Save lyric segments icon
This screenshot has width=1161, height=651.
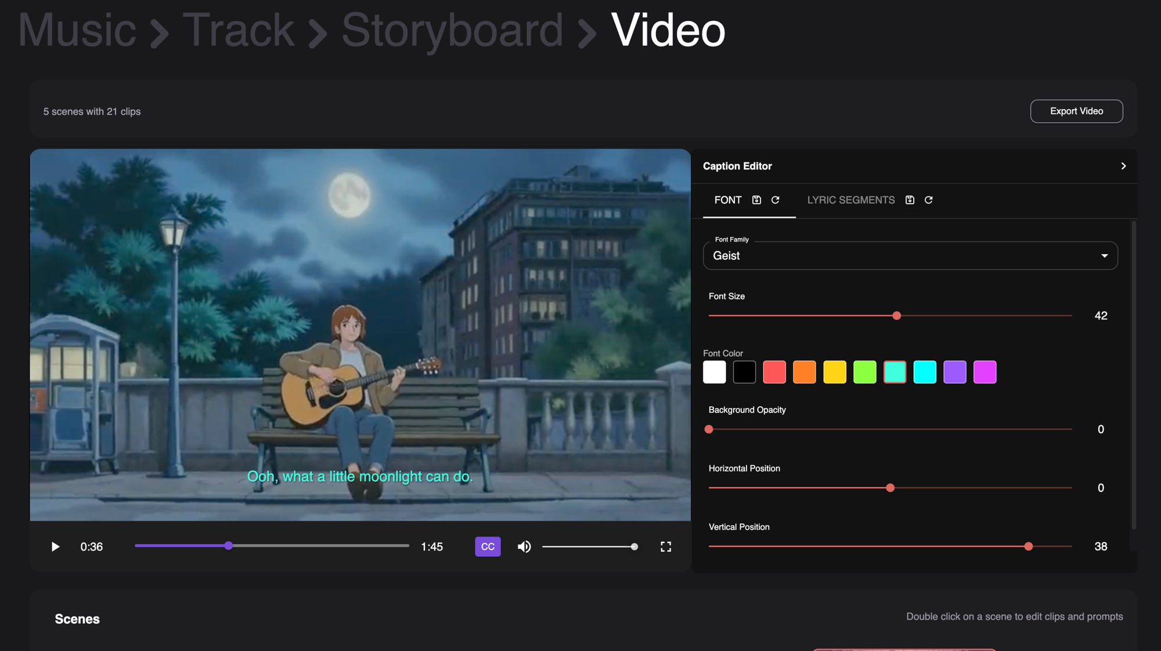(x=910, y=200)
